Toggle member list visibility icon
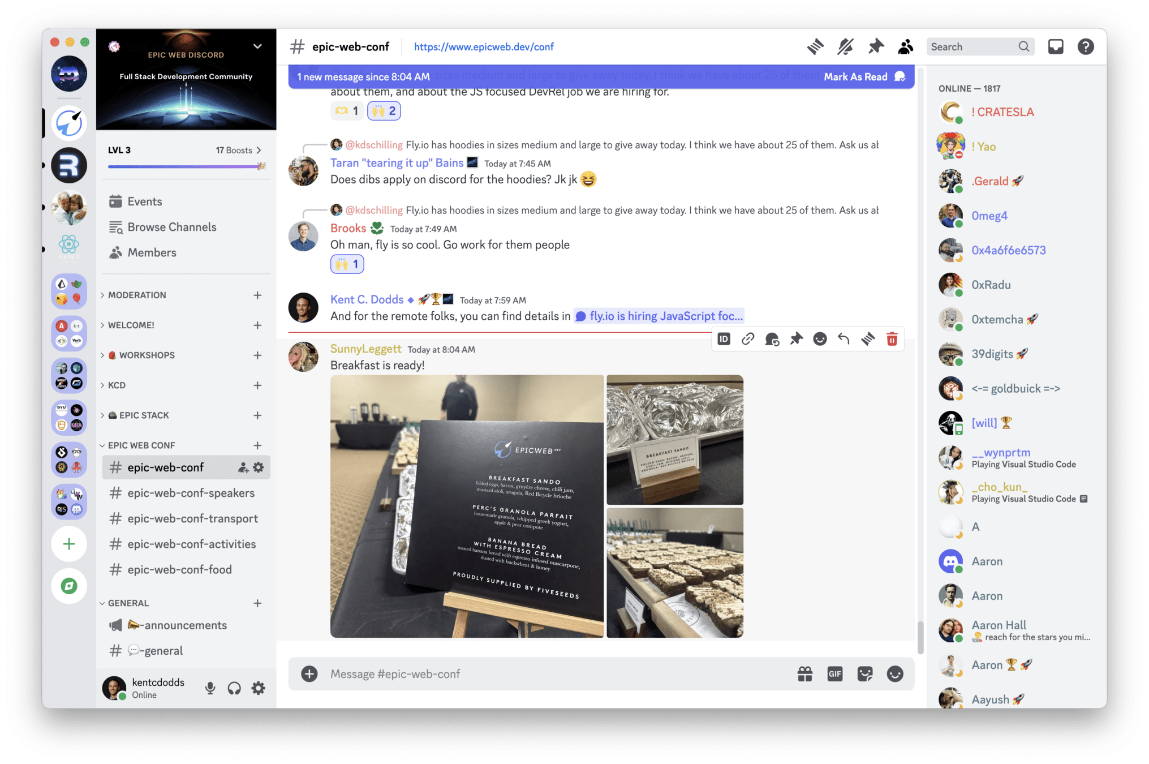 coord(905,46)
